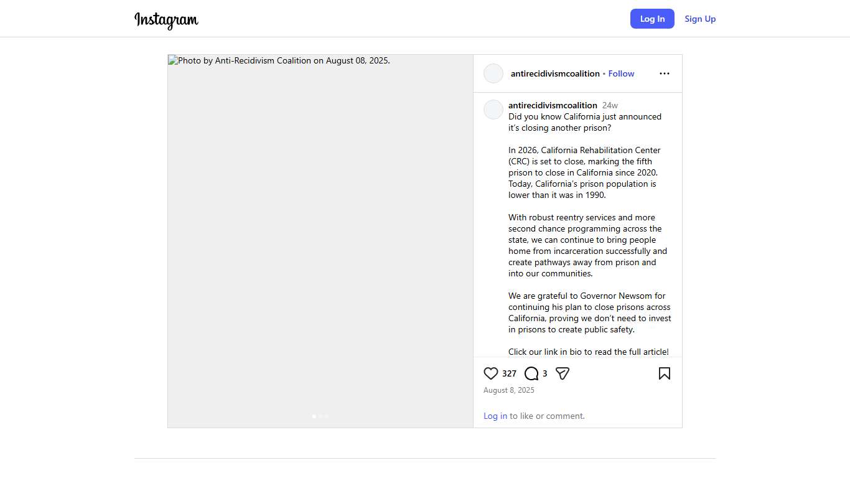
Task: Click the avatar beside the caption
Action: [x=493, y=110]
